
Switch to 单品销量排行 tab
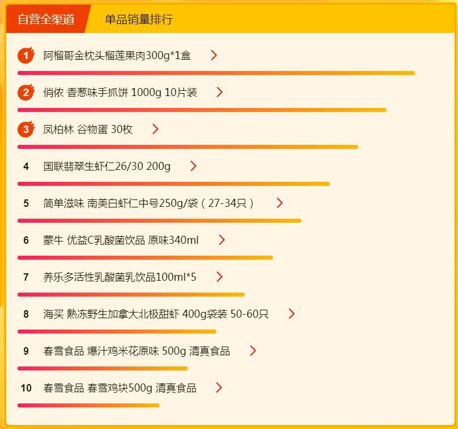(x=138, y=19)
